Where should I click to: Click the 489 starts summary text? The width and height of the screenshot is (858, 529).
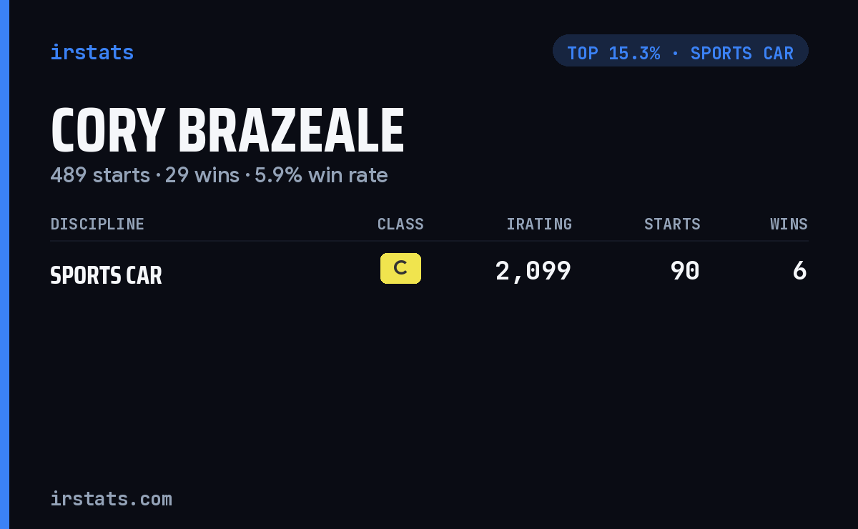[x=100, y=174]
